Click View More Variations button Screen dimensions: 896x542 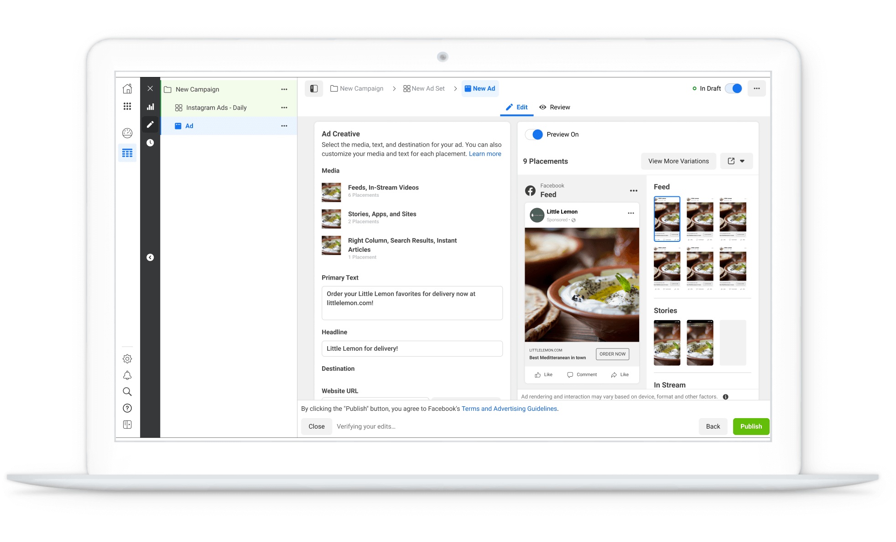coord(678,161)
